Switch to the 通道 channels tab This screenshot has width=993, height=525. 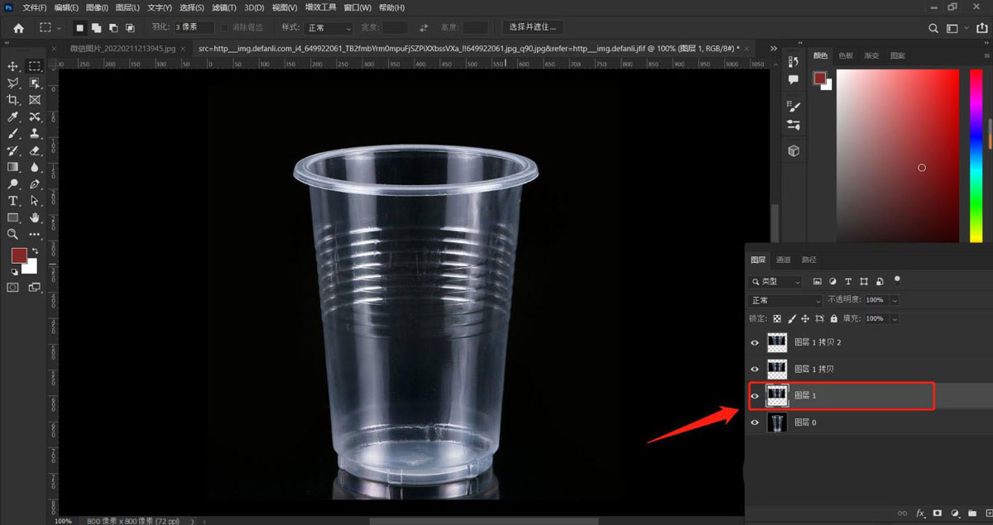point(783,260)
